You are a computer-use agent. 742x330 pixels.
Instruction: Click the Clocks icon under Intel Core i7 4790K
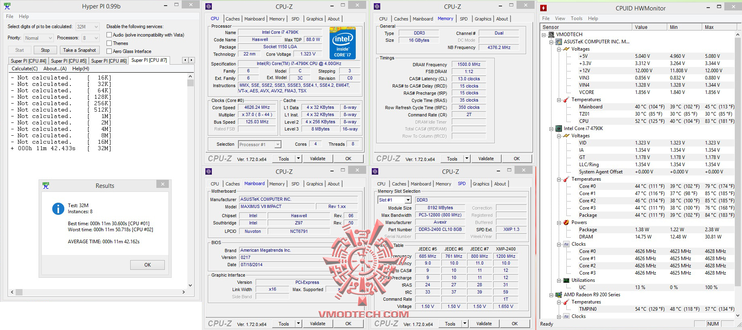(x=566, y=244)
